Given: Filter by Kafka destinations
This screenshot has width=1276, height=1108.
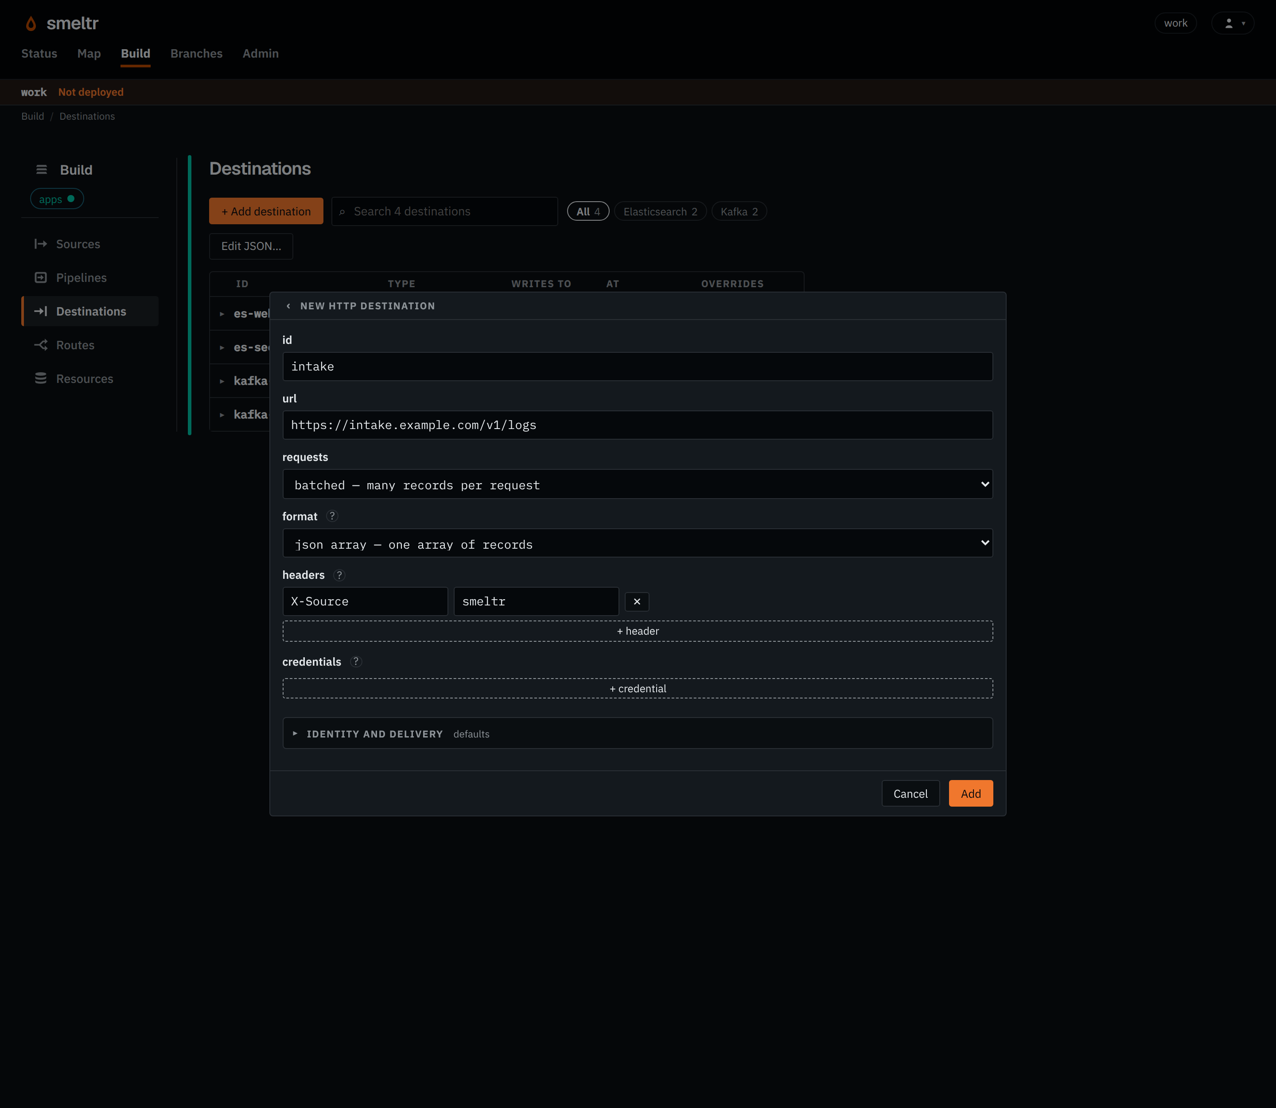Looking at the screenshot, I should click(x=739, y=211).
